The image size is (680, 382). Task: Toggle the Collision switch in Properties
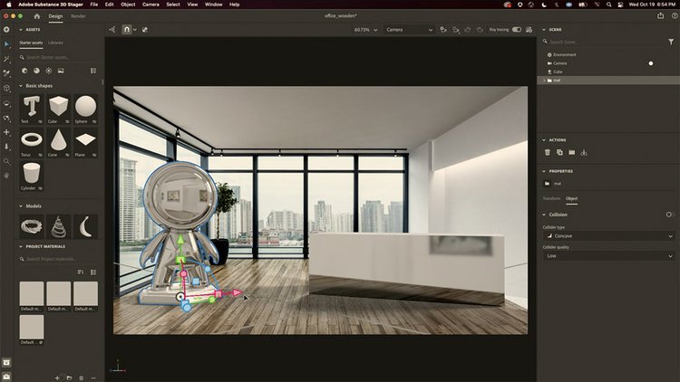670,215
